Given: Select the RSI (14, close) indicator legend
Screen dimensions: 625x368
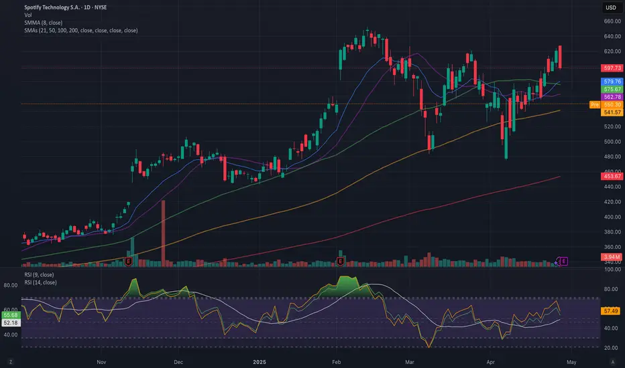Looking at the screenshot, I should coord(40,282).
